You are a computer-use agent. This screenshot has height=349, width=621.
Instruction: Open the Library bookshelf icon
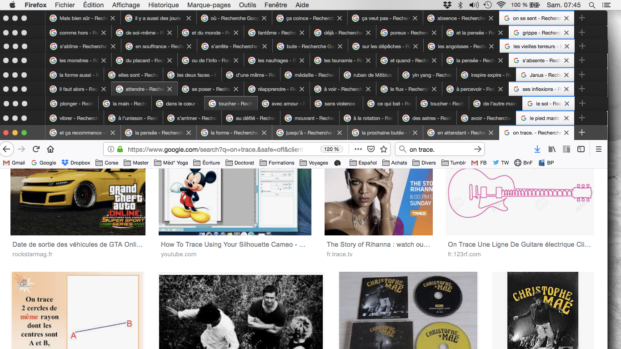point(552,149)
